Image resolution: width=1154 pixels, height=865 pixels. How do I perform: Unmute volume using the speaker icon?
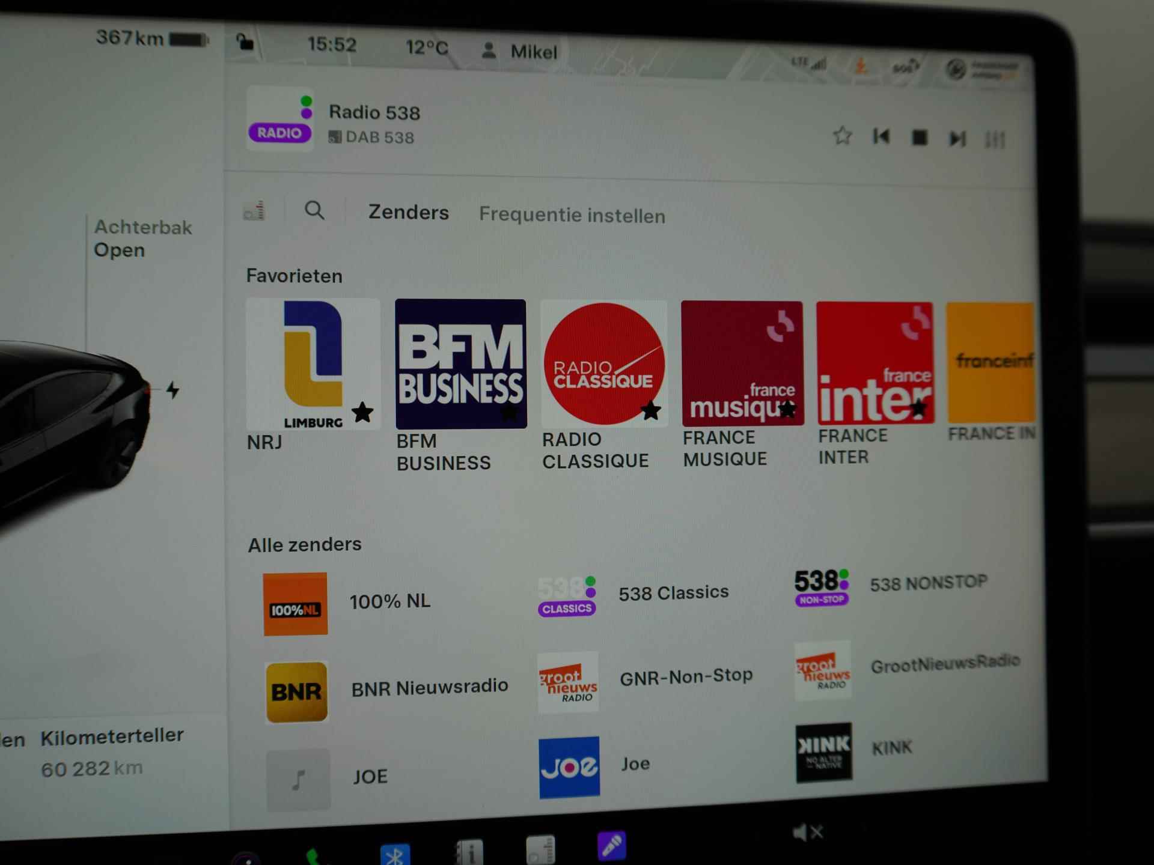tap(807, 833)
